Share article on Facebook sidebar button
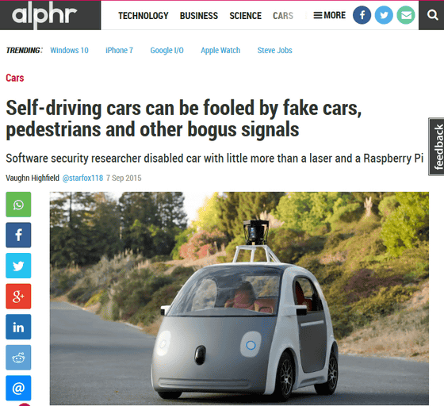The height and width of the screenshot is (406, 444). coord(18,235)
